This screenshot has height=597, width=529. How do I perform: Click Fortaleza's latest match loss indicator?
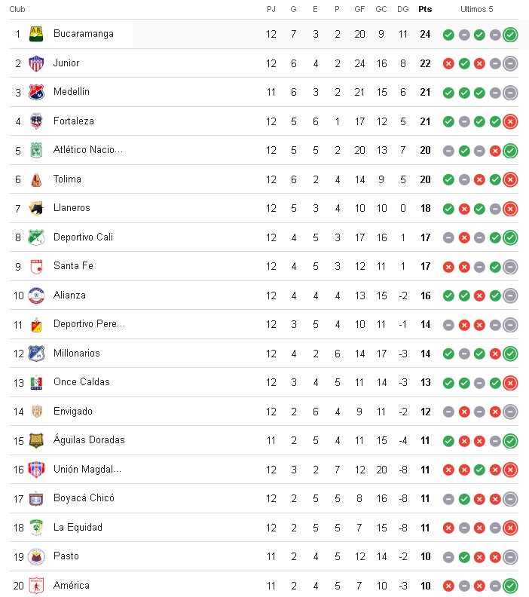tap(510, 121)
